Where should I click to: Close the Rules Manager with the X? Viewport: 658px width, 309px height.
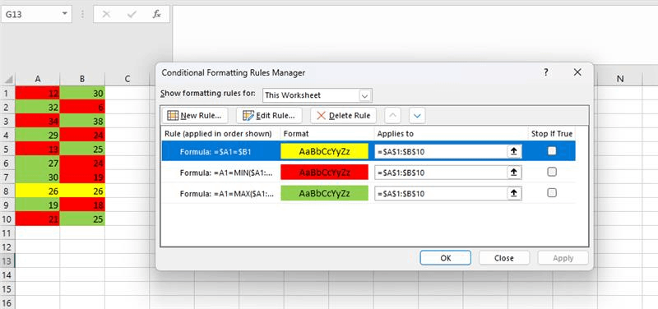577,72
